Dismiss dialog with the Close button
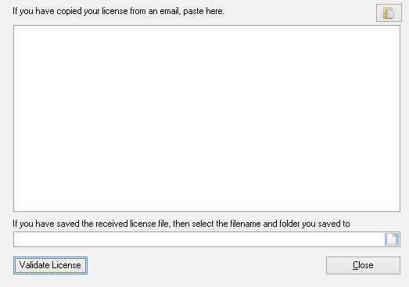Viewport: 409px width, 287px height. [x=363, y=265]
